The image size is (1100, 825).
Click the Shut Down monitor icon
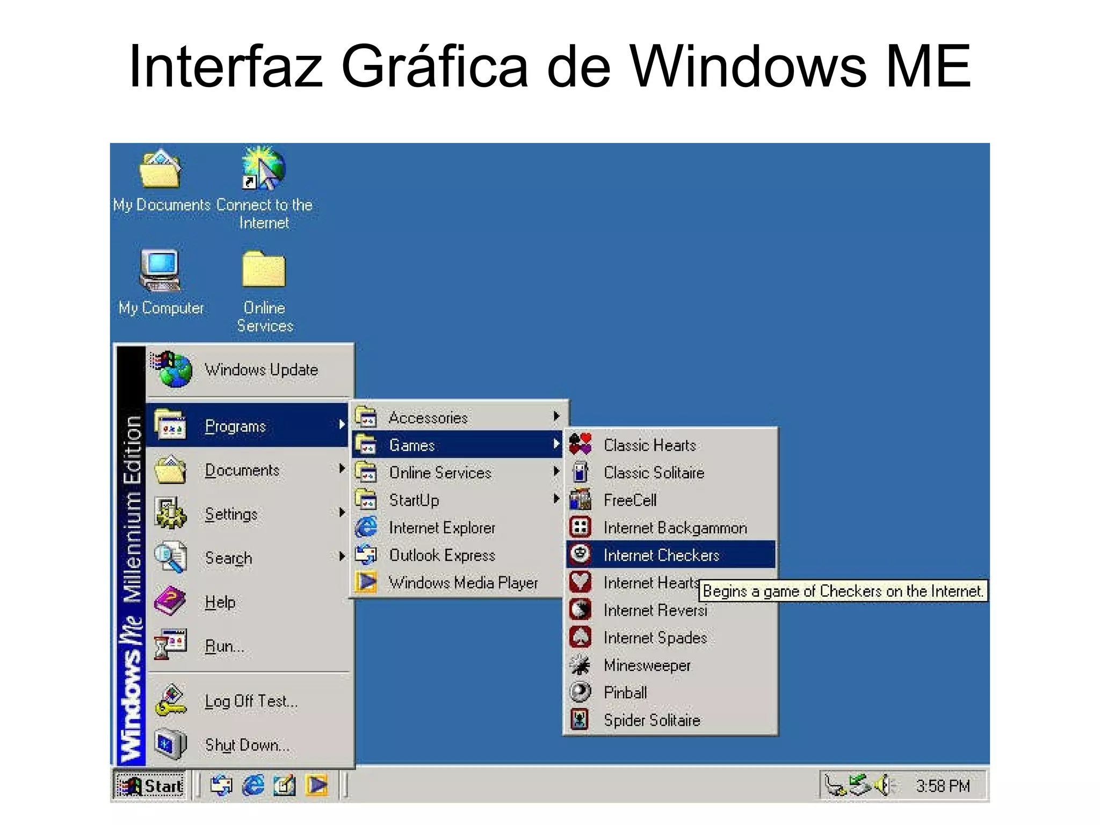click(x=171, y=744)
